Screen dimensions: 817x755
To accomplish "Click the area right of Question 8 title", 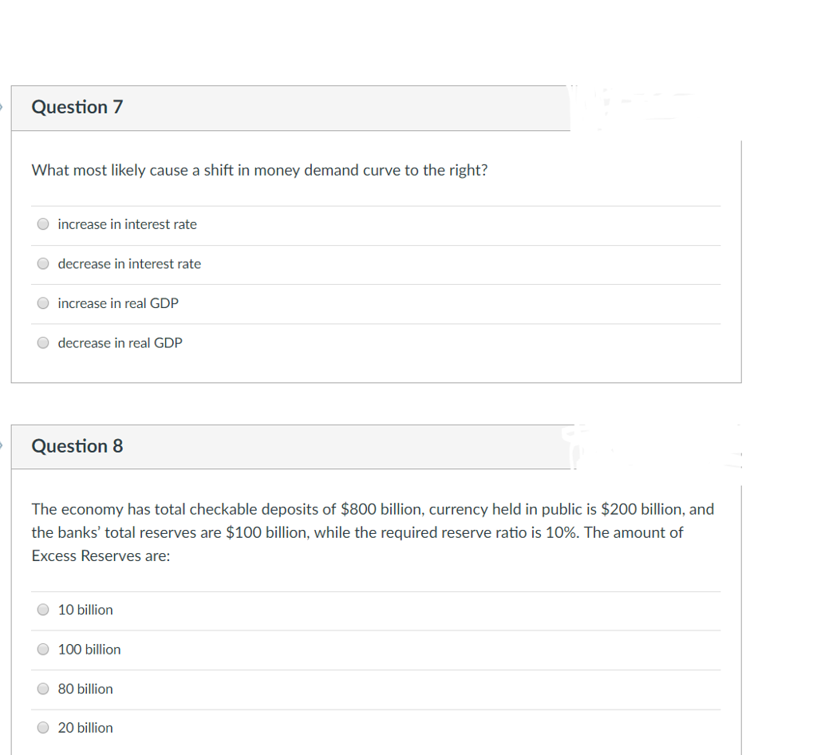I will (654, 446).
